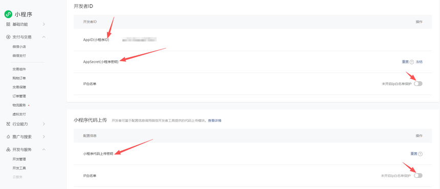Image resolution: width=440 pixels, height=189 pixels.
Task: Click the 基础功能 grid icon
Action: (8, 25)
